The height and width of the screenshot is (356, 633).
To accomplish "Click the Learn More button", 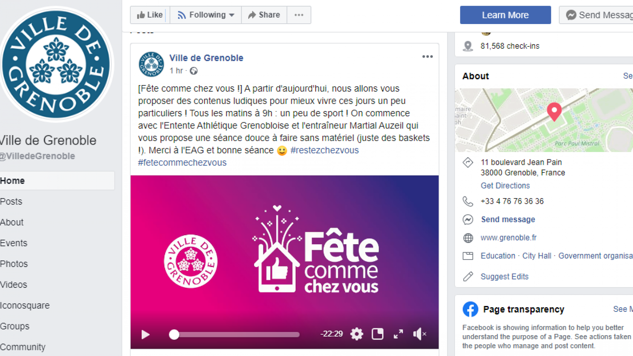I will (505, 15).
